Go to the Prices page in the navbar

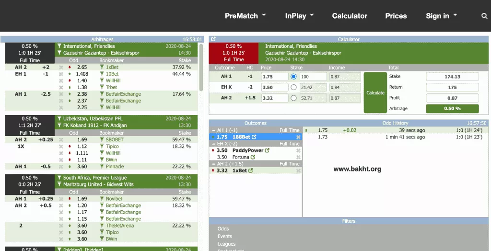click(396, 16)
